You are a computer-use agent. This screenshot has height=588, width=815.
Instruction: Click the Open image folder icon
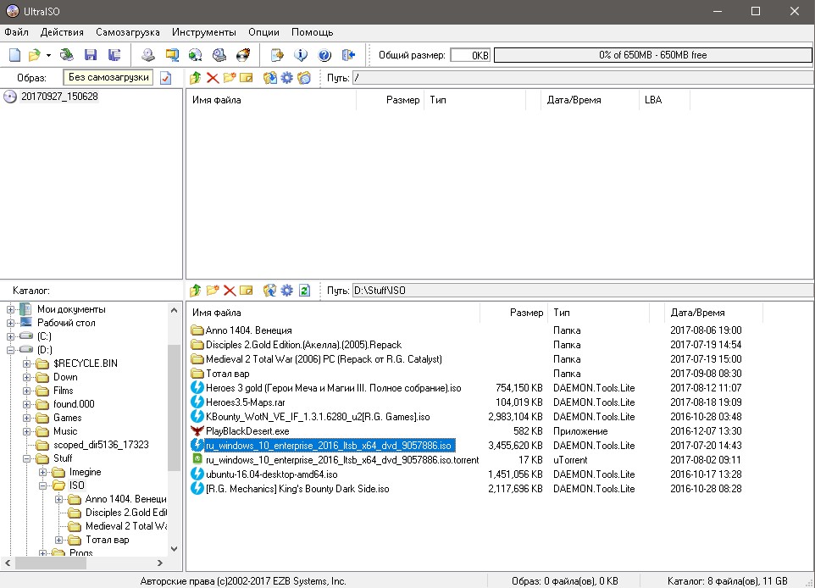coord(34,54)
